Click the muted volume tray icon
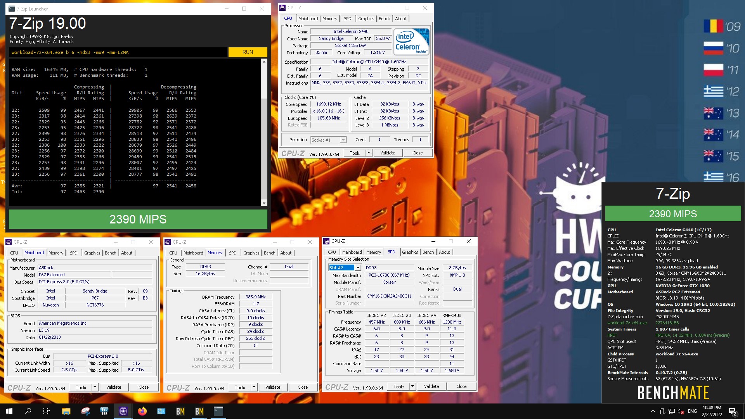The height and width of the screenshot is (419, 745). click(x=680, y=411)
